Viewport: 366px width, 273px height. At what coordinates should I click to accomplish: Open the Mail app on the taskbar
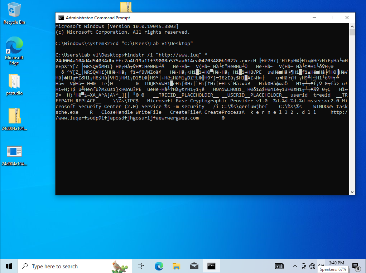[x=194, y=266]
